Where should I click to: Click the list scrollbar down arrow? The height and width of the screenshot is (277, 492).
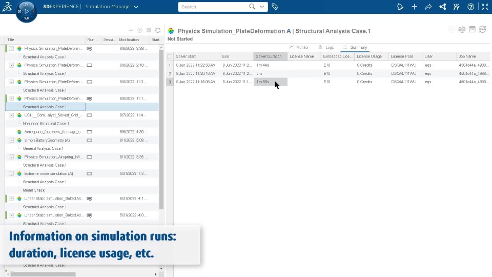[x=161, y=268]
